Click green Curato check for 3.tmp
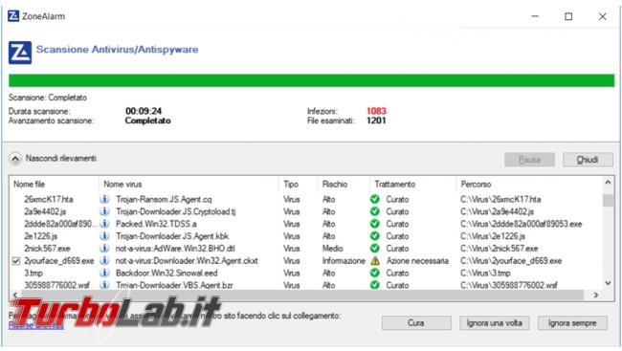The image size is (622, 351). tap(375, 273)
